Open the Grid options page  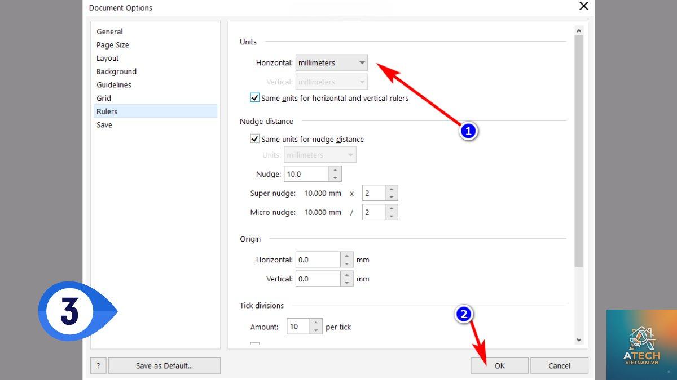coord(155,98)
